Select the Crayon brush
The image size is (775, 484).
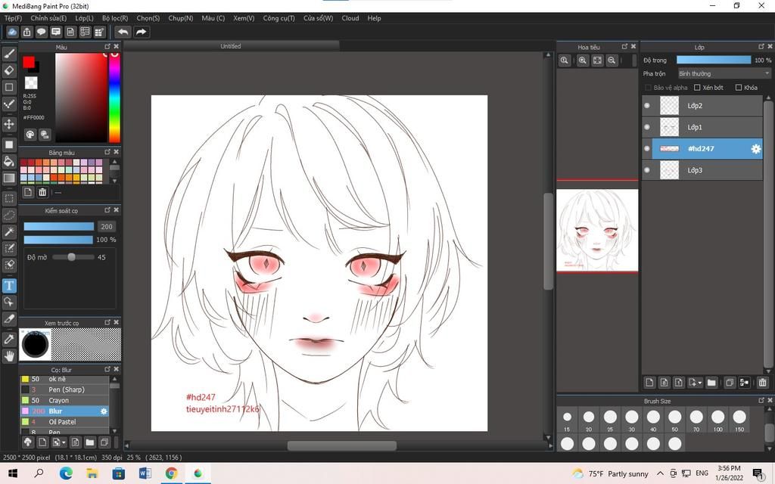click(64, 401)
